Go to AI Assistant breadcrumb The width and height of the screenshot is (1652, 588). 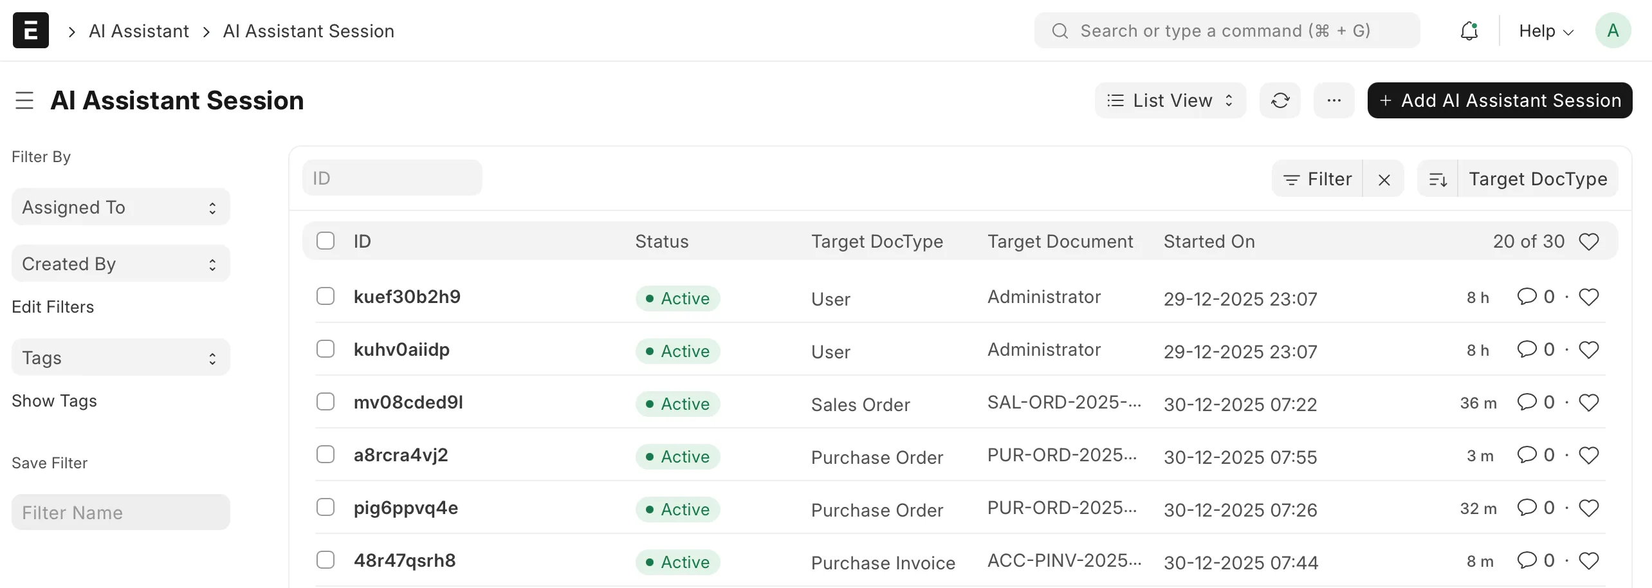[139, 31]
